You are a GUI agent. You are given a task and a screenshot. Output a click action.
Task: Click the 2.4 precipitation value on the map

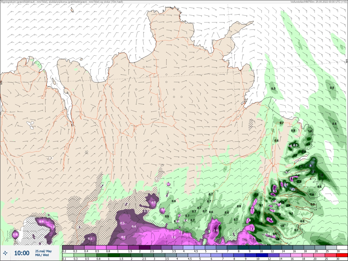pos(270,219)
